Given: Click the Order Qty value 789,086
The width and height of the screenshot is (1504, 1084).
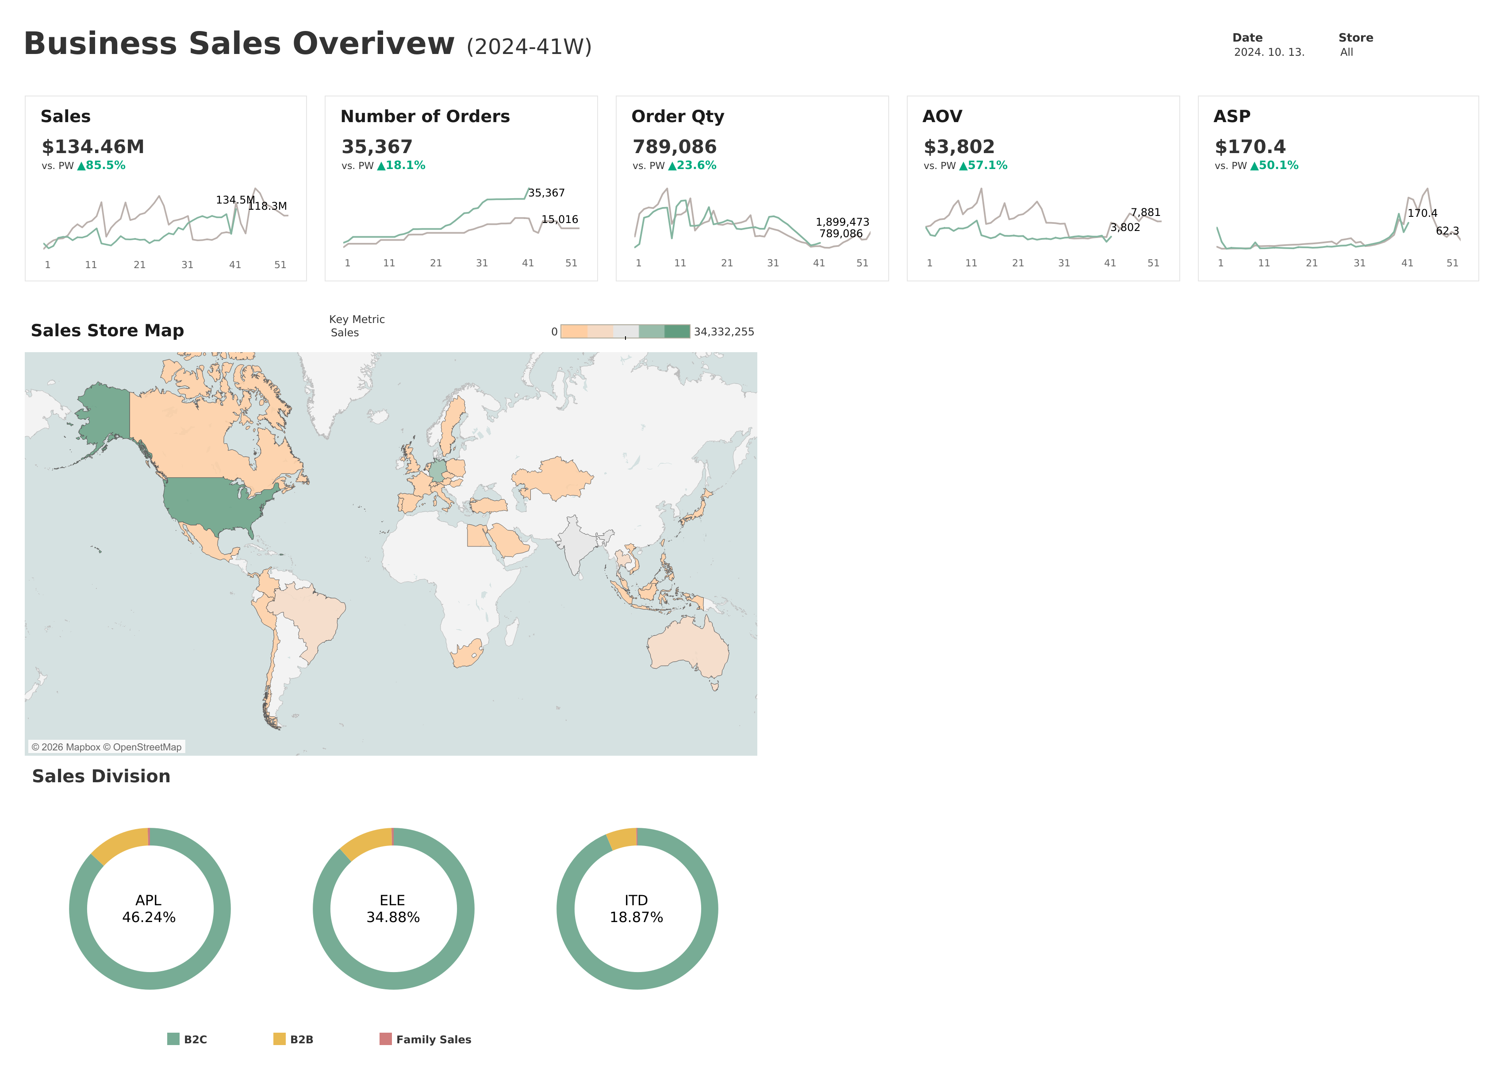Looking at the screenshot, I should (675, 146).
